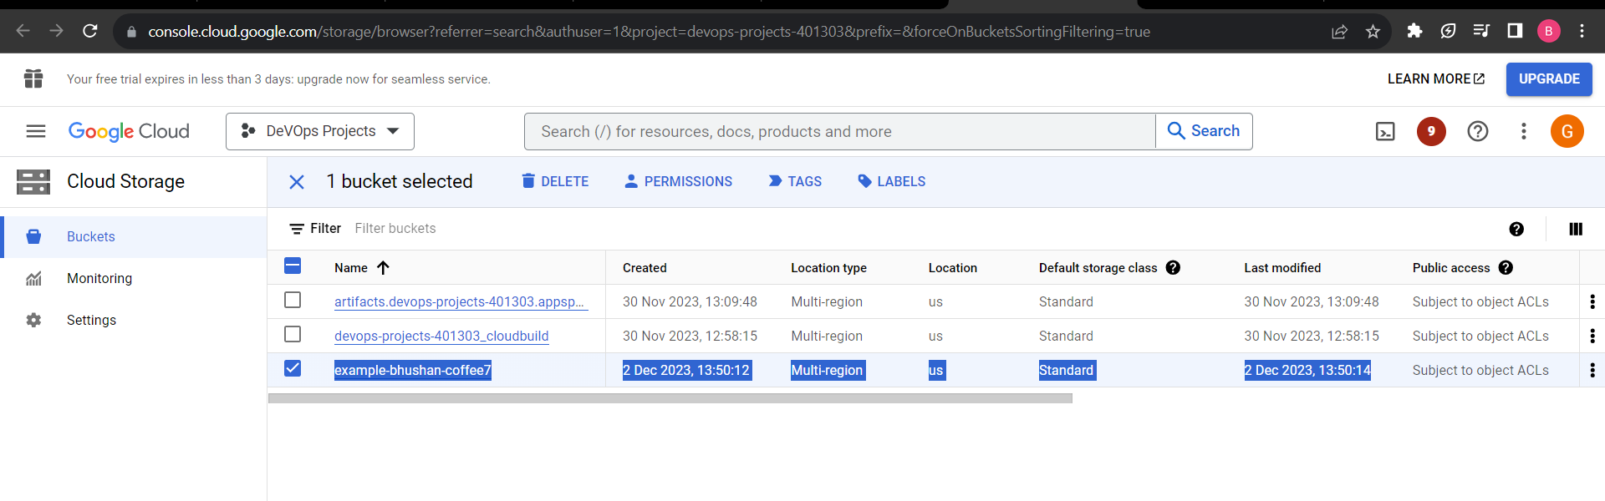Open the main navigation hamburger menu
The height and width of the screenshot is (501, 1605).
pos(36,131)
